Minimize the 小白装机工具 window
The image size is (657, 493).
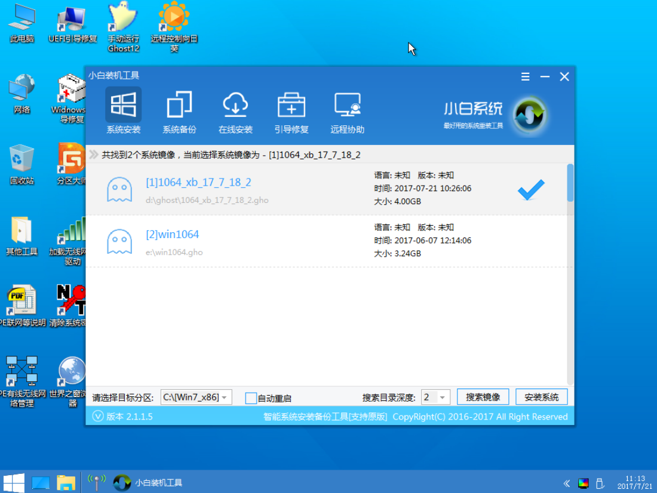coord(545,76)
